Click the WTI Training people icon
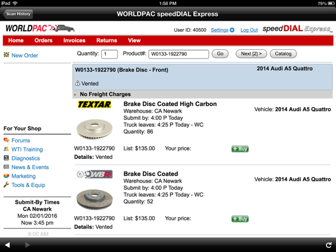Screen dimensions: 336x252 coord(6,149)
